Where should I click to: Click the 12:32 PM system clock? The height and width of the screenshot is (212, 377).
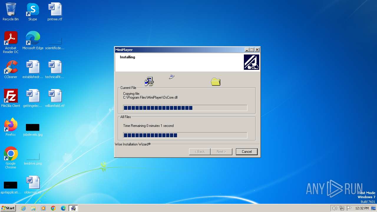362,208
